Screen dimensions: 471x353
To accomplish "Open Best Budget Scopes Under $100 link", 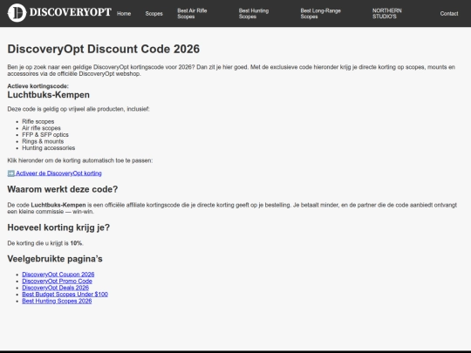I will point(65,295).
